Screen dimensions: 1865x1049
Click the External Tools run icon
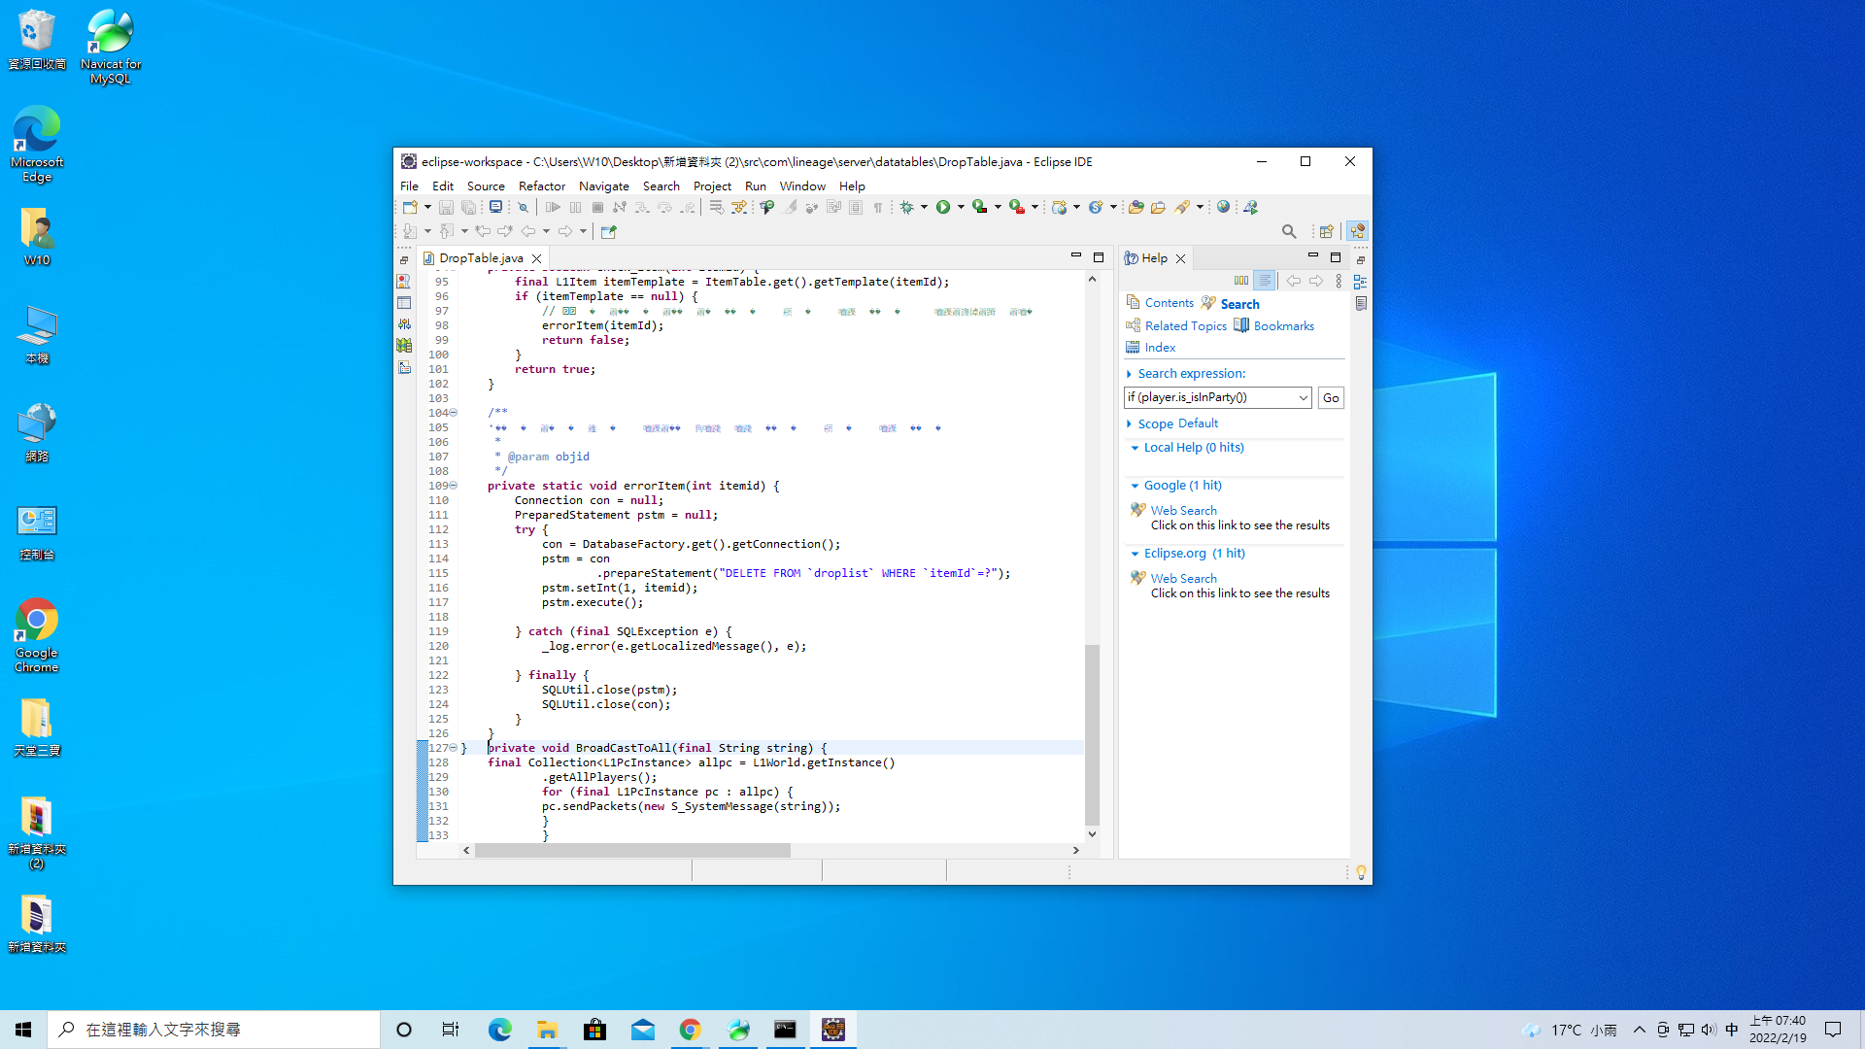click(1017, 207)
